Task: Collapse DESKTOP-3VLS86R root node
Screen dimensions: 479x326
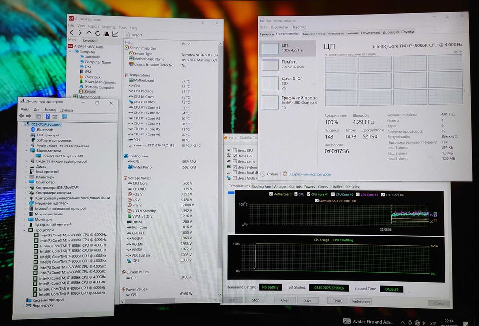Action: pos(22,124)
